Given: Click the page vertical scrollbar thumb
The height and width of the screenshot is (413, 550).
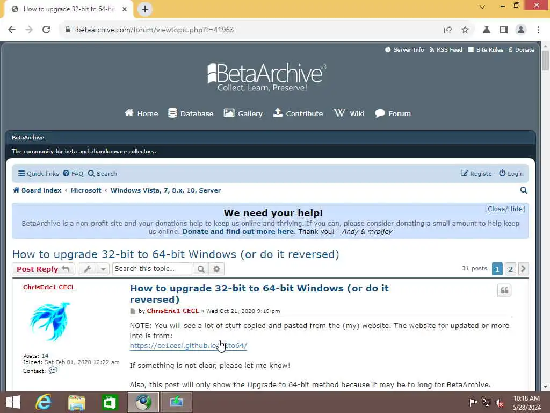Looking at the screenshot, I should pyautogui.click(x=545, y=60).
